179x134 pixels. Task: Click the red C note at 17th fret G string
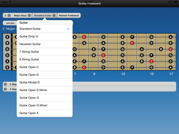[170, 49]
